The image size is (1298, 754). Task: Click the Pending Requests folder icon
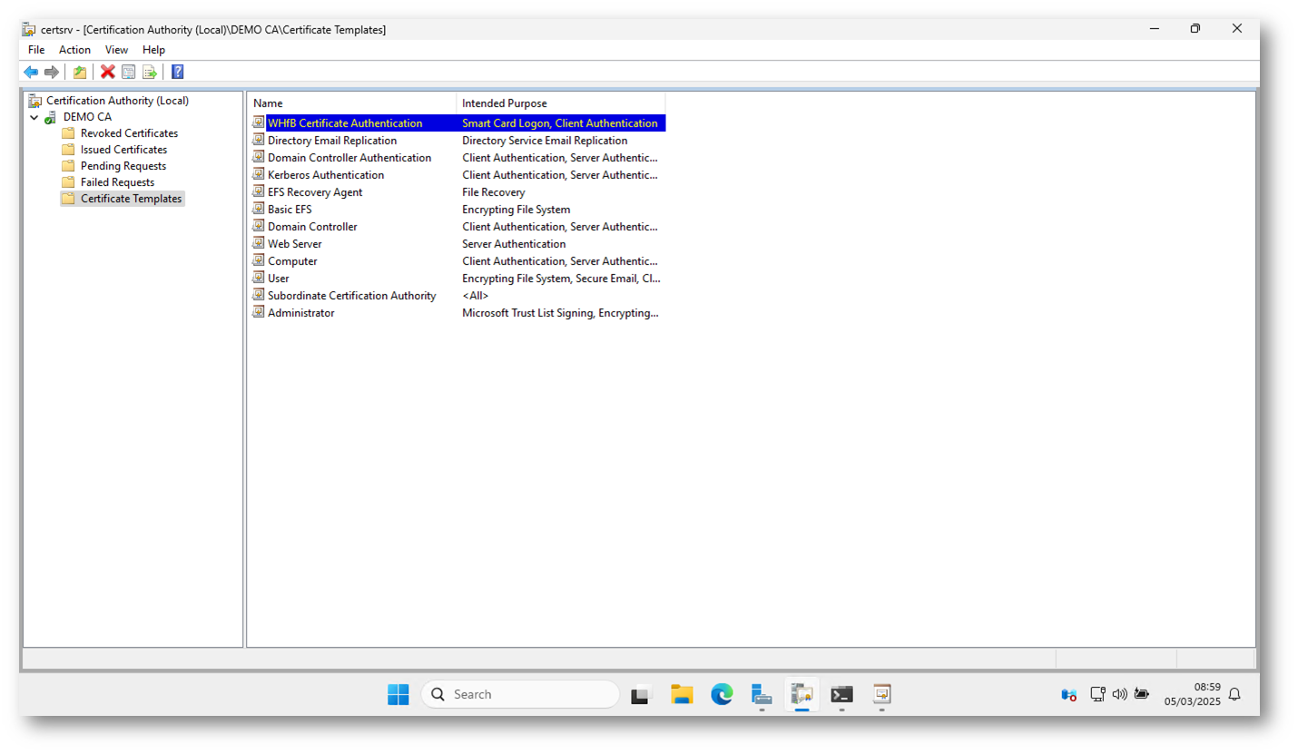pyautogui.click(x=68, y=166)
